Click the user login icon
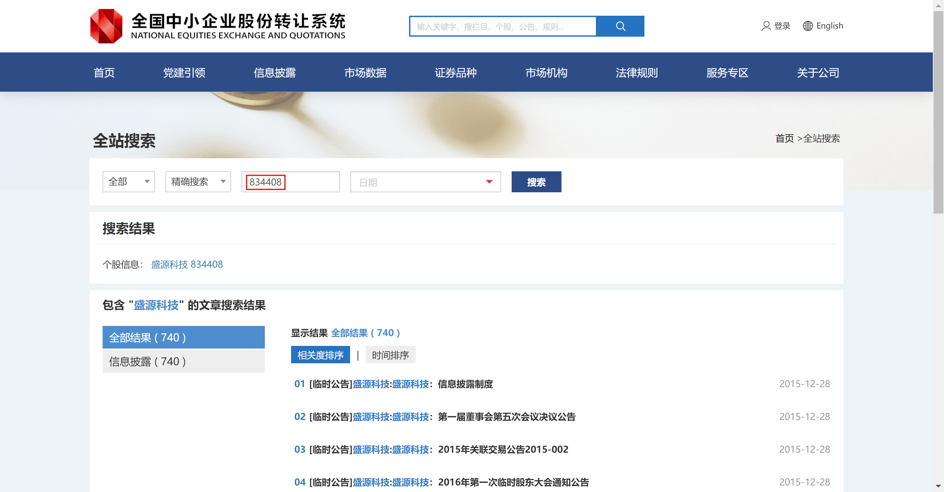Image resolution: width=944 pixels, height=492 pixels. [766, 26]
